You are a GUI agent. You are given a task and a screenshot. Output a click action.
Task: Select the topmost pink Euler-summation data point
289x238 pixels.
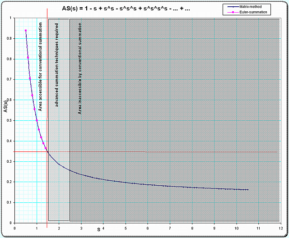point(26,31)
